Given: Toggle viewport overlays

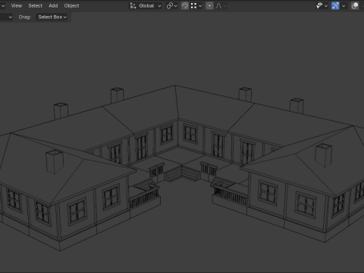Looking at the screenshot, I should 355,5.
